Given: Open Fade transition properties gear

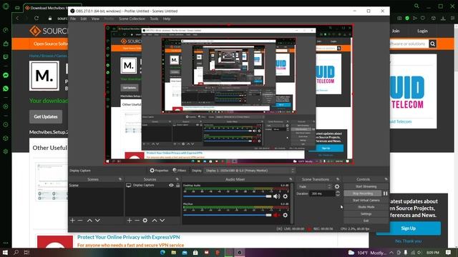Looking at the screenshot, I should pos(337,186).
